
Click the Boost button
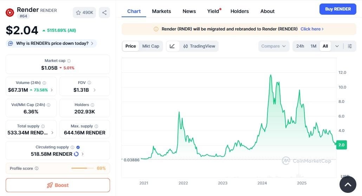(x=58, y=185)
